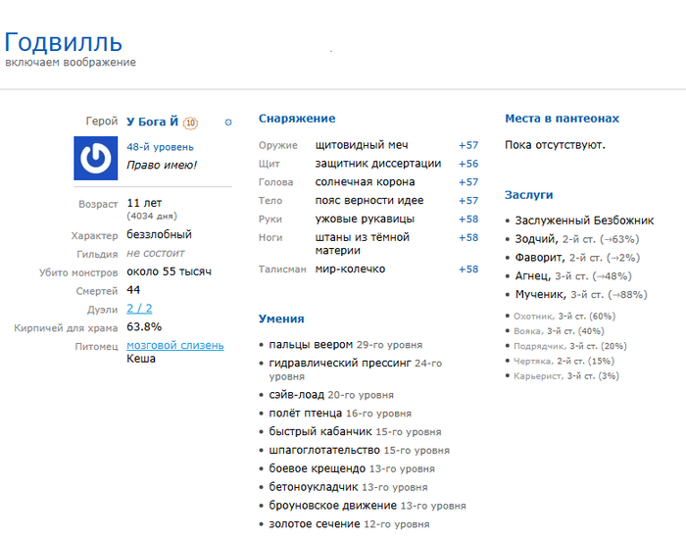Click the hero avatar power-symbol image
Screen dimensions: 686x539
[96, 158]
